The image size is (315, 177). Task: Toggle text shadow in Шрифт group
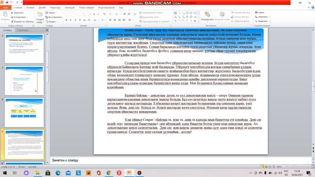[80, 20]
